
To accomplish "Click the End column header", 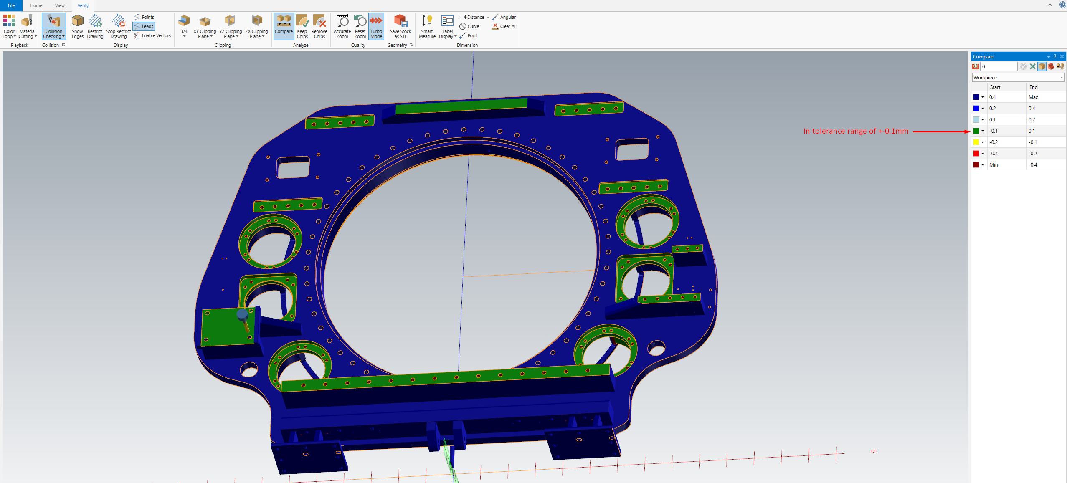I will (1046, 87).
